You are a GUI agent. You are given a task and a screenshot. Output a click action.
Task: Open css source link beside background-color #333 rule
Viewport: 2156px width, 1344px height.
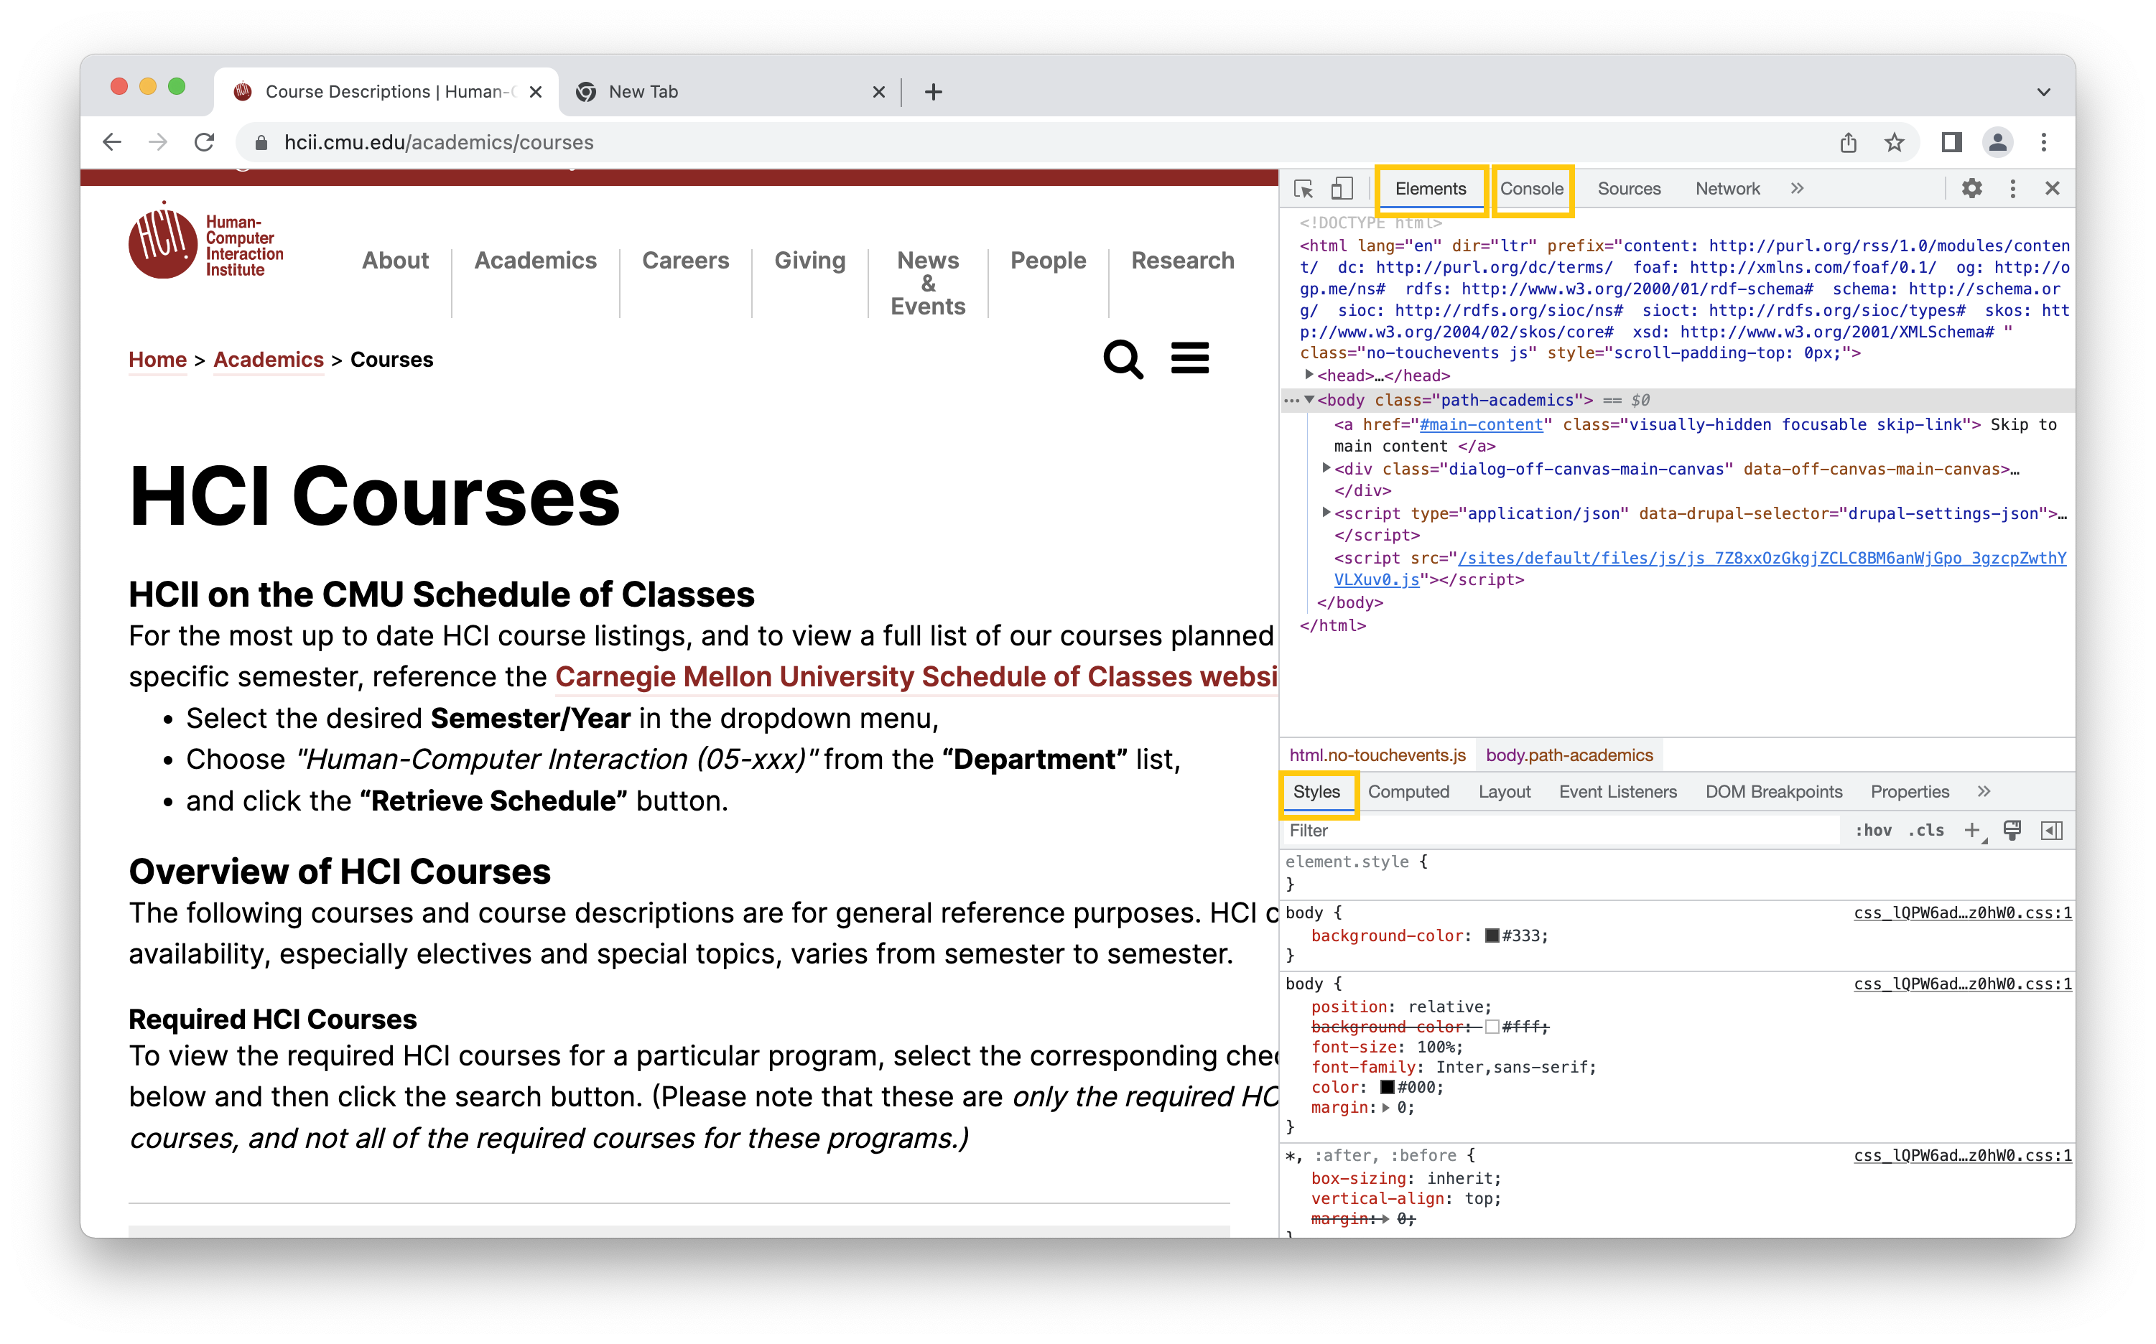(1962, 913)
